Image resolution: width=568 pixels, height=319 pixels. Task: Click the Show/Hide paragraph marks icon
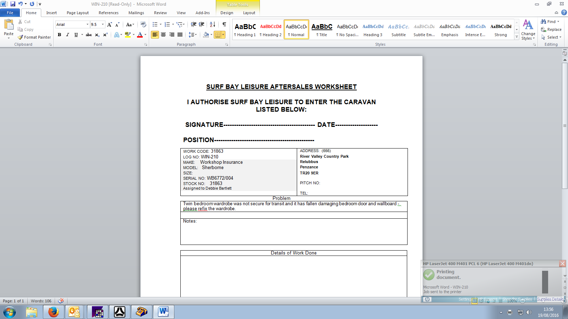(224, 24)
